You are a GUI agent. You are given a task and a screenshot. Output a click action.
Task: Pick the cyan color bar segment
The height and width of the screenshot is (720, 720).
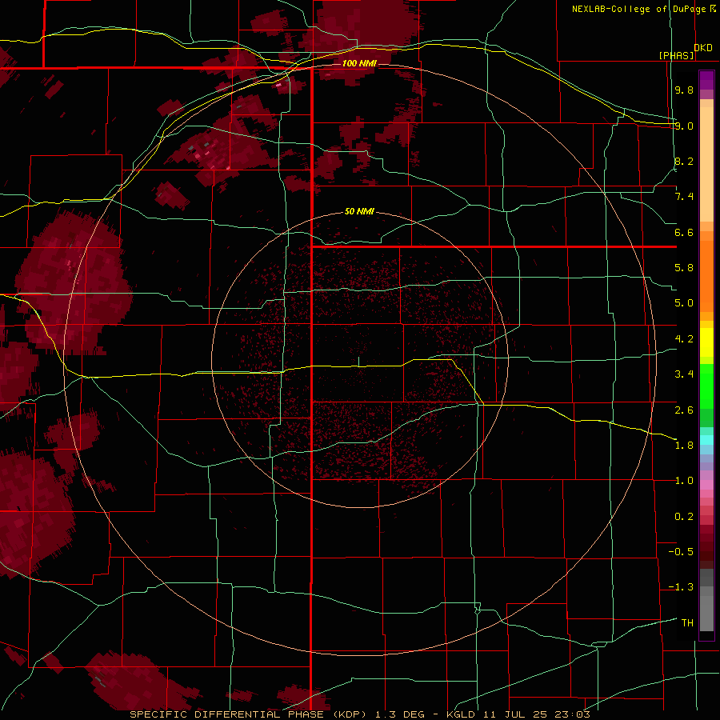click(x=706, y=440)
